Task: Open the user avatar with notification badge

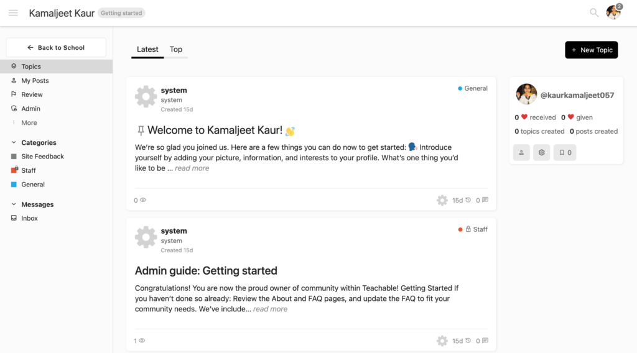Action: click(x=614, y=12)
